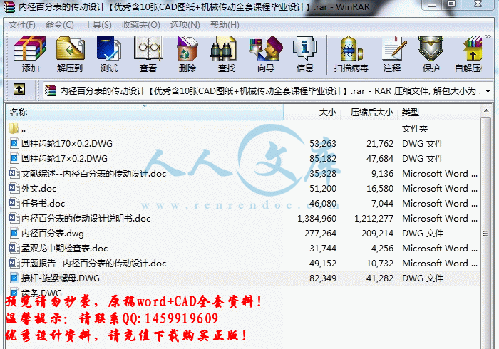Click the 保护 (Protect) shield icon

(431, 48)
